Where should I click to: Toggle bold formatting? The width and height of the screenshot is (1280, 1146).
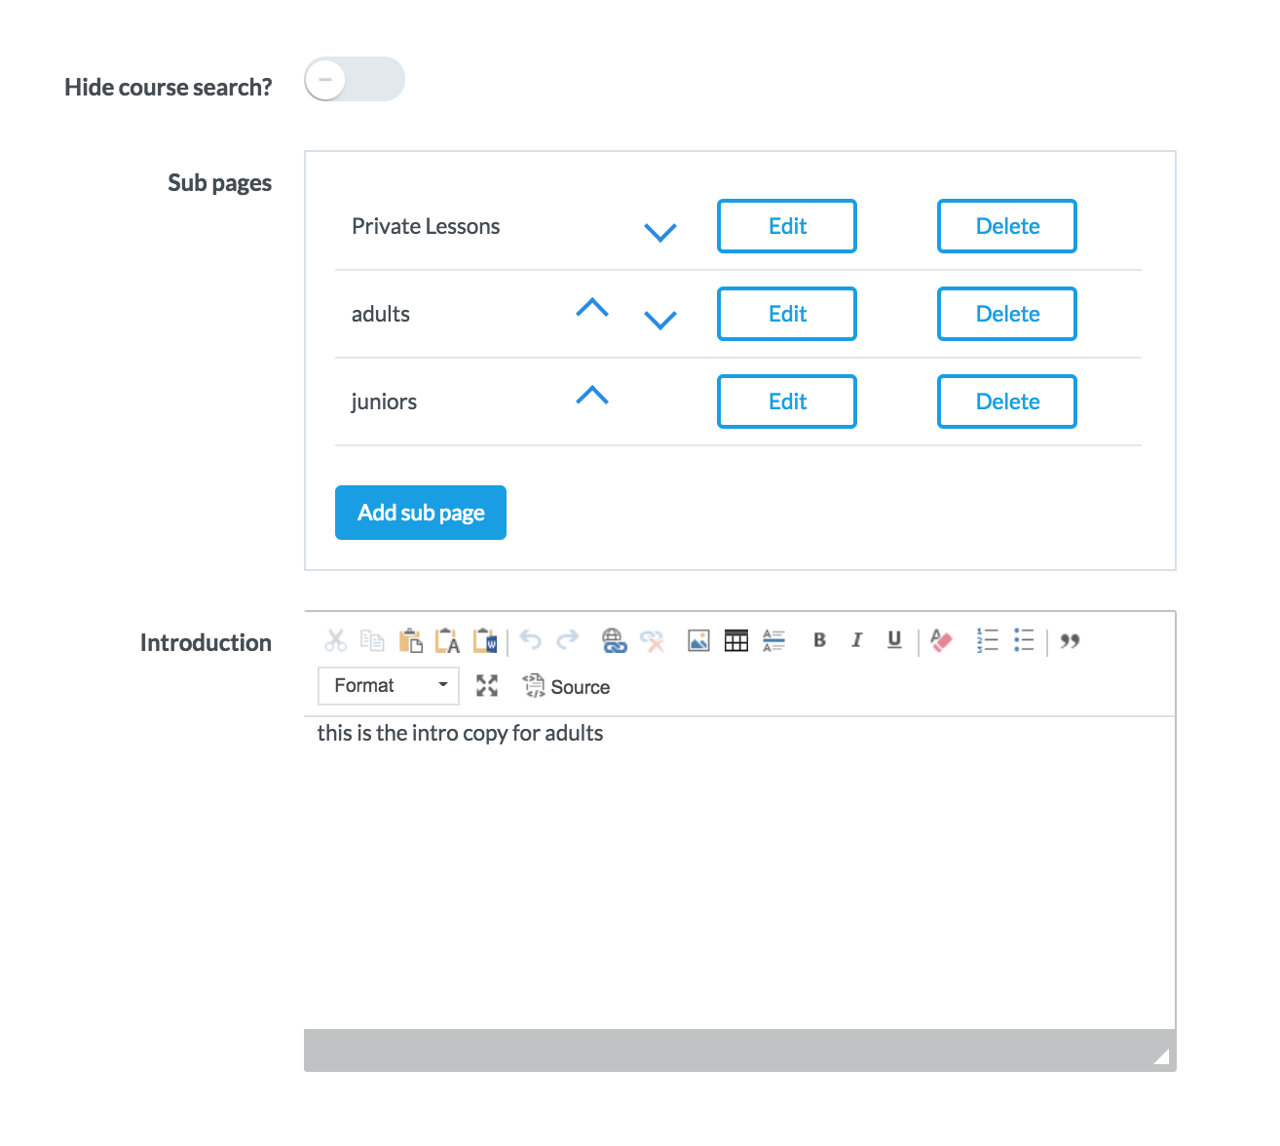(x=819, y=640)
